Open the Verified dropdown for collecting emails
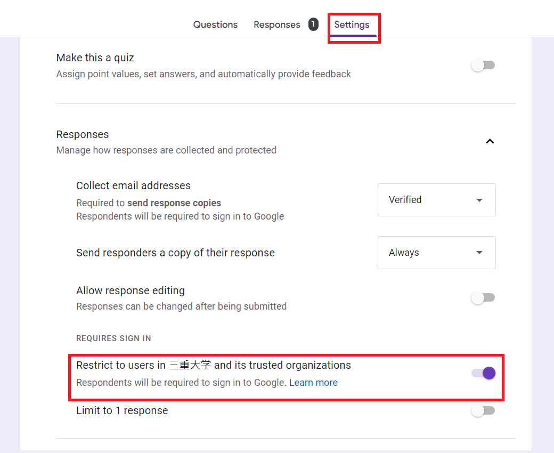 436,200
